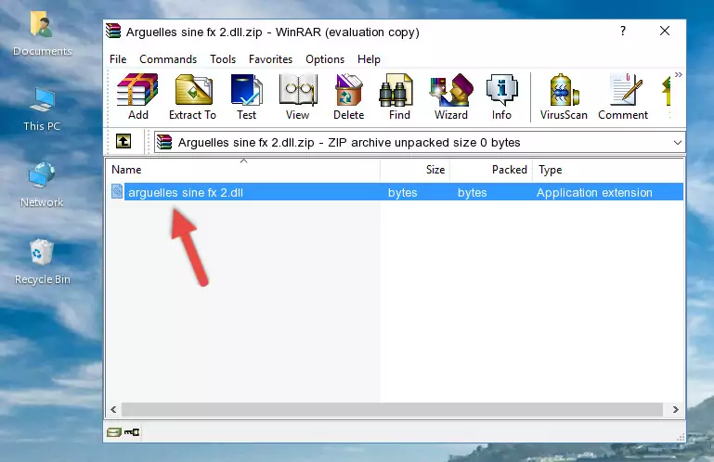Image resolution: width=714 pixels, height=462 pixels.
Task: Click the horizontal scrollbar left arrow
Action: pos(113,410)
